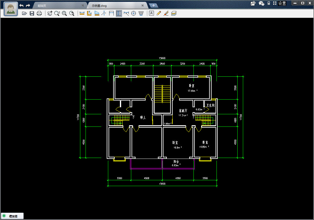Select the linear distance measure tool
The width and height of the screenshot is (314, 220).
[x=82, y=13]
